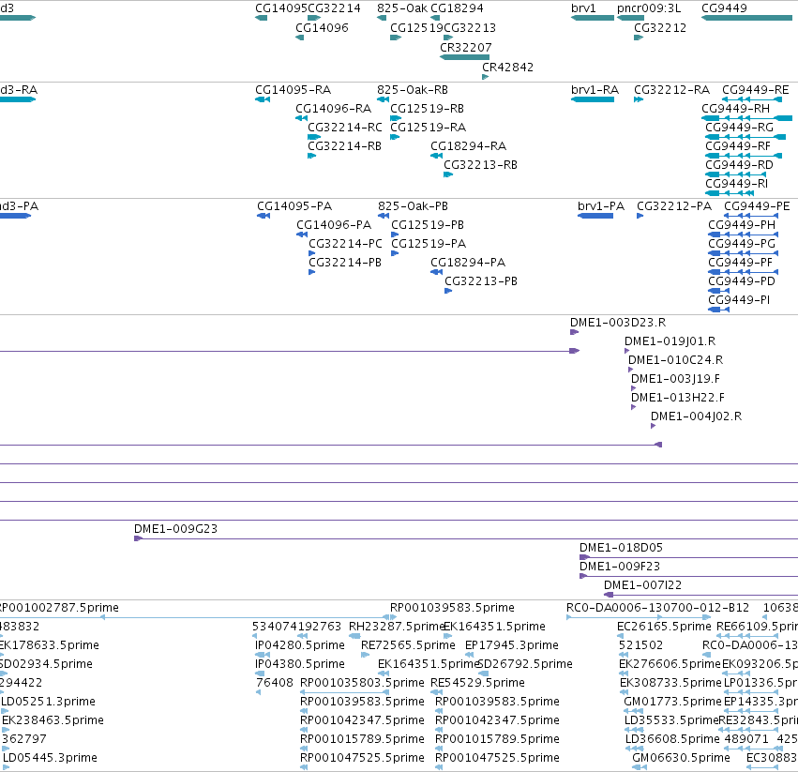Click the CG9449-RG transcript label
798x772 pixels.
[x=739, y=128]
